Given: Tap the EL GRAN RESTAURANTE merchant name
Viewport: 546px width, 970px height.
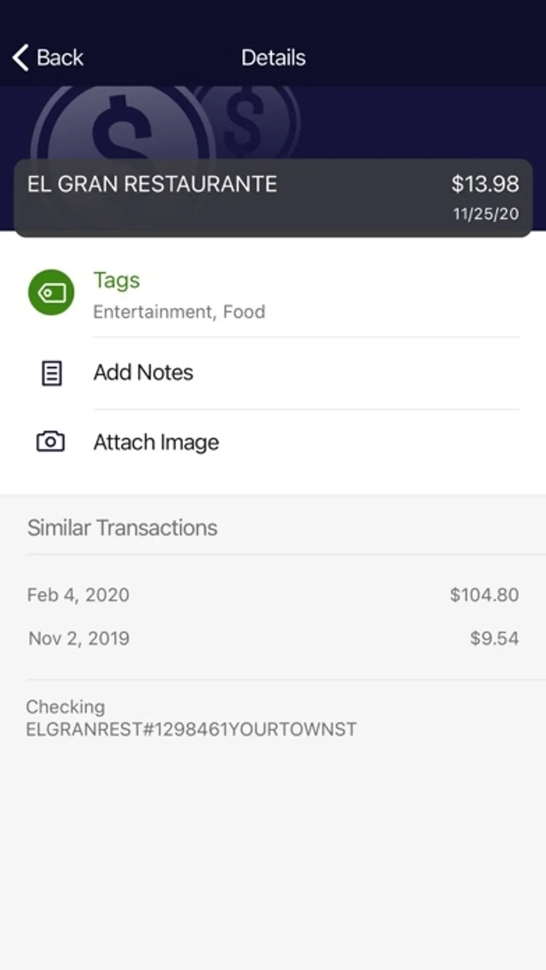Looking at the screenshot, I should click(152, 184).
